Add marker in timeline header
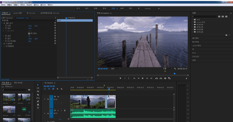The image size is (233, 122). pos(57,89)
